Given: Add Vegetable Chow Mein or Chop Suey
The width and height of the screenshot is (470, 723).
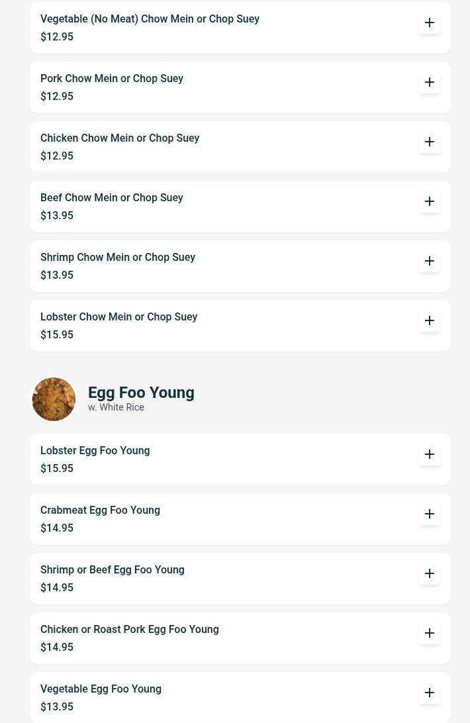Looking at the screenshot, I should [x=430, y=23].
